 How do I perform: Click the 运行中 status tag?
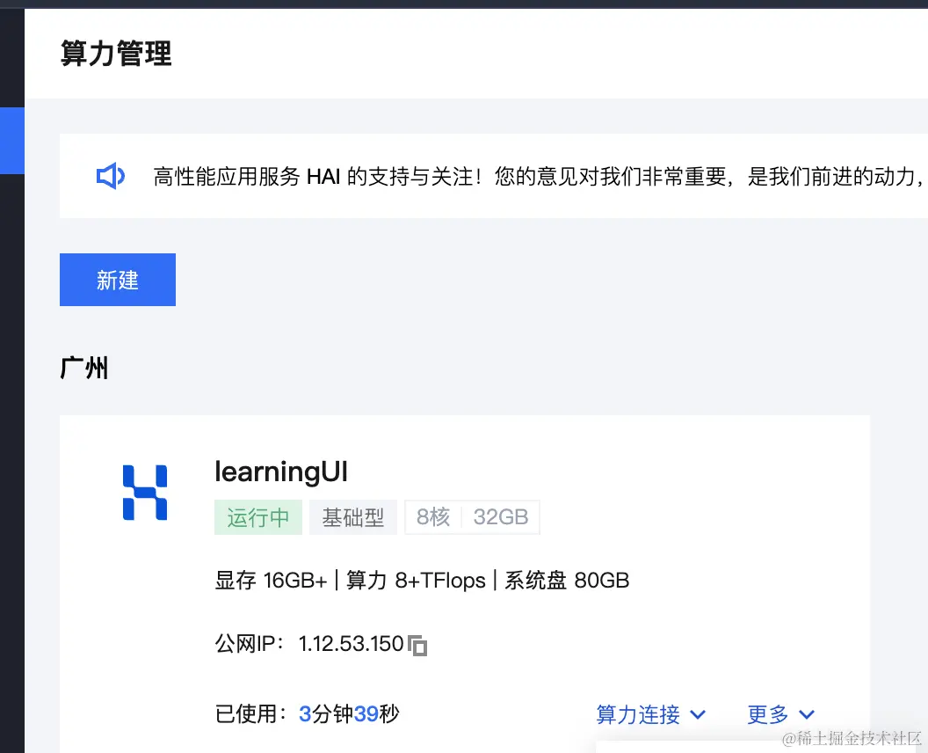click(258, 517)
